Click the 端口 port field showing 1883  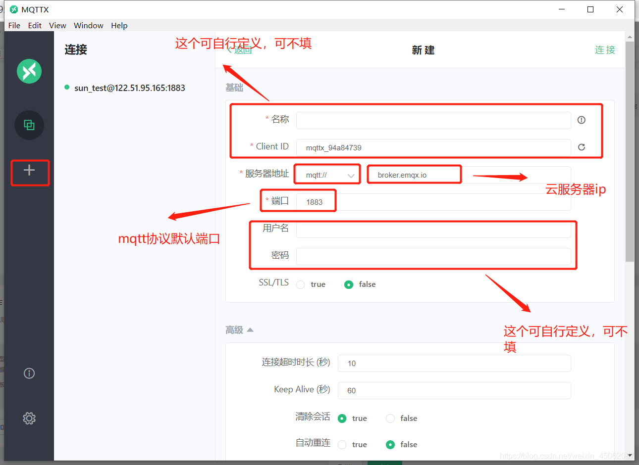pos(433,202)
